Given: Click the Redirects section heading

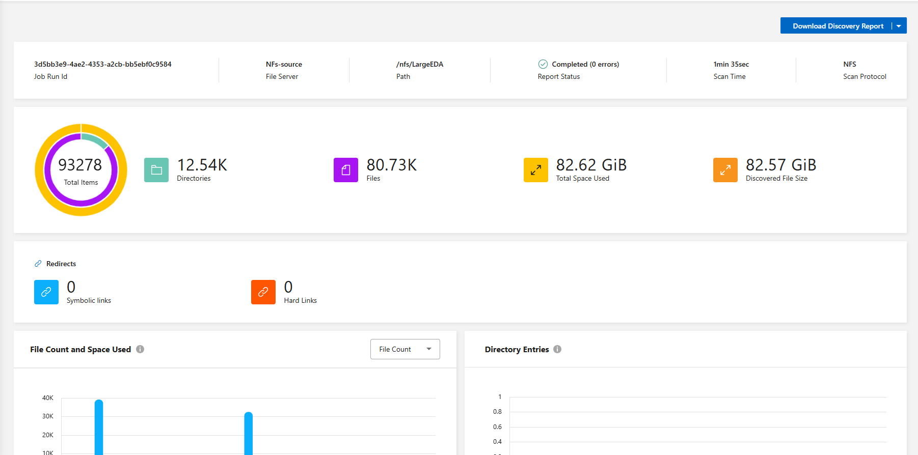Looking at the screenshot, I should click(x=61, y=264).
